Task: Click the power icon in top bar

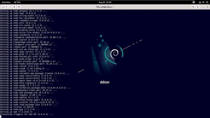Action: [x=207, y=2]
